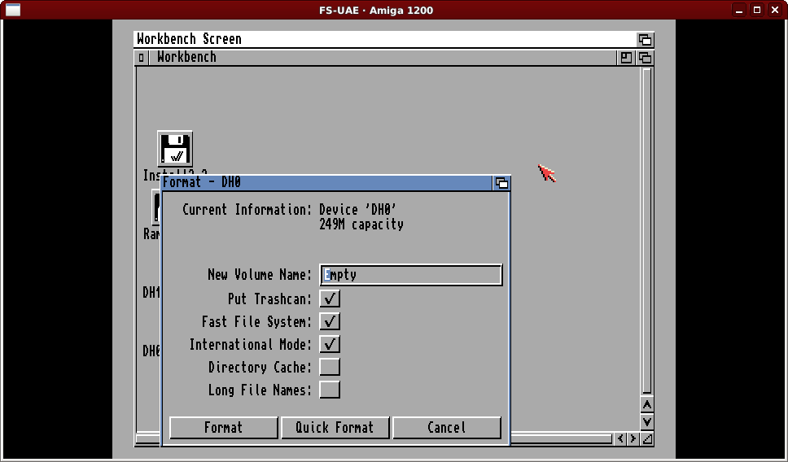Image resolution: width=788 pixels, height=462 pixels.
Task: Click the Workbench window sizing gadget
Action: click(x=647, y=439)
